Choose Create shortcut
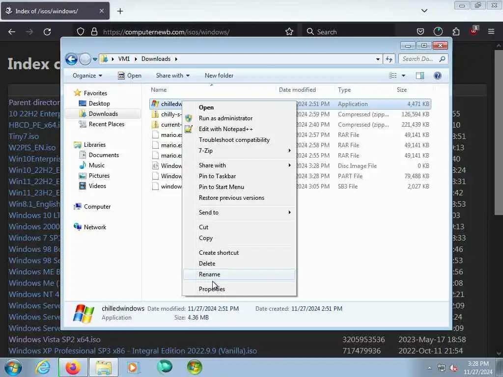 click(239, 253)
